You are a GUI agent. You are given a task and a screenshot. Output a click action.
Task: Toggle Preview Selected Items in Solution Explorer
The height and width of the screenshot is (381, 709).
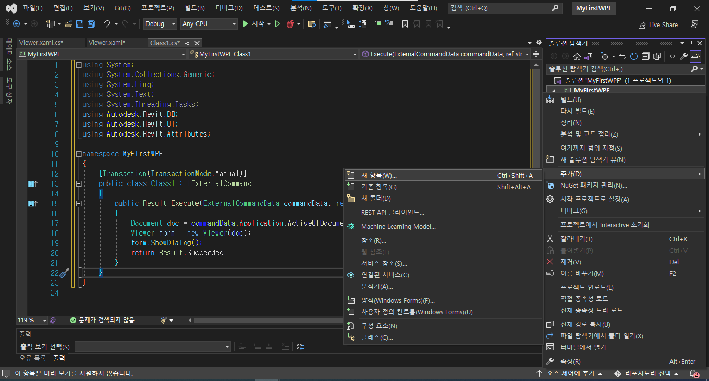(695, 56)
